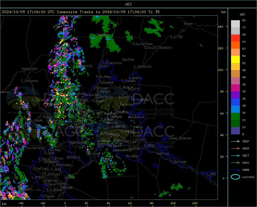This screenshot has height=207, width=257.
Task: Click the Potrerillos map label
Action: coord(52,117)
